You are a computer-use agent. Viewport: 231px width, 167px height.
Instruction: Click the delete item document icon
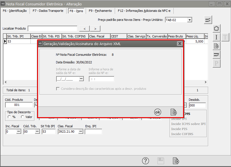tap(216, 46)
